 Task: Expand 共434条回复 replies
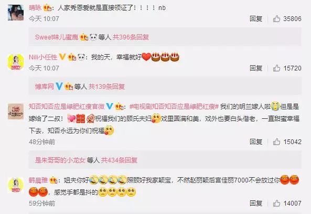(x=119, y=160)
